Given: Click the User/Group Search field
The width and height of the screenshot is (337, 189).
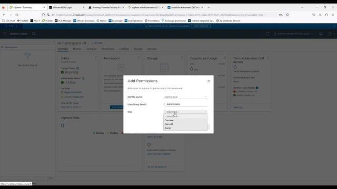Looking at the screenshot, I should coord(185,104).
